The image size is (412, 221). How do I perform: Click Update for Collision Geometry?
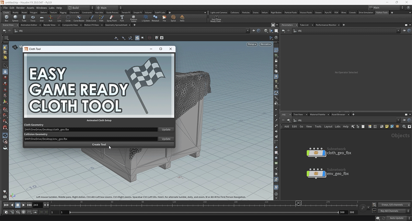point(166,139)
